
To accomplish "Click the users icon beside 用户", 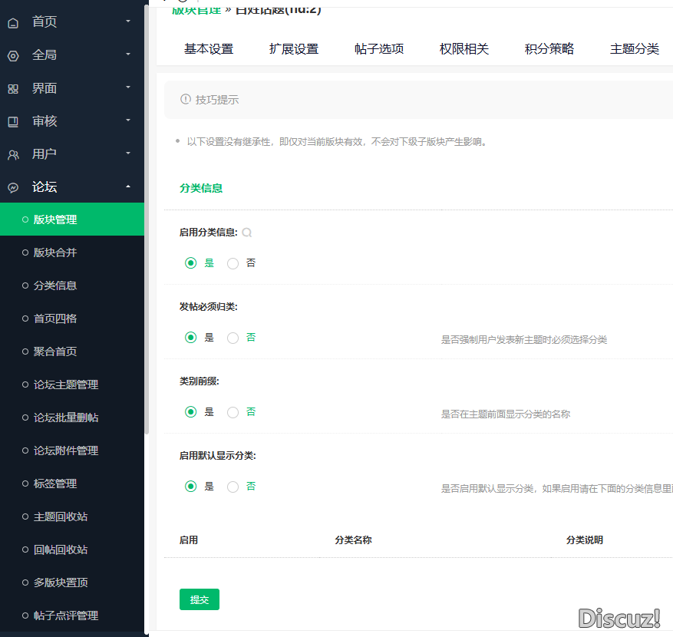I will point(13,155).
